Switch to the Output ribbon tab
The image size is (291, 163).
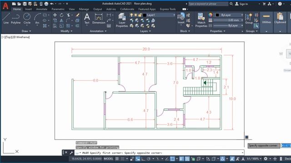(x=97, y=9)
